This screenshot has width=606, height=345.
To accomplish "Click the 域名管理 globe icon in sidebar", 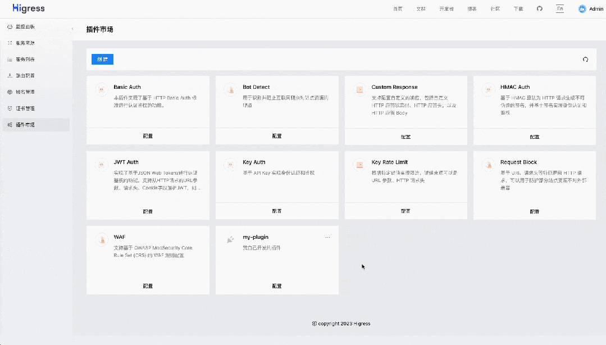I will pos(9,92).
